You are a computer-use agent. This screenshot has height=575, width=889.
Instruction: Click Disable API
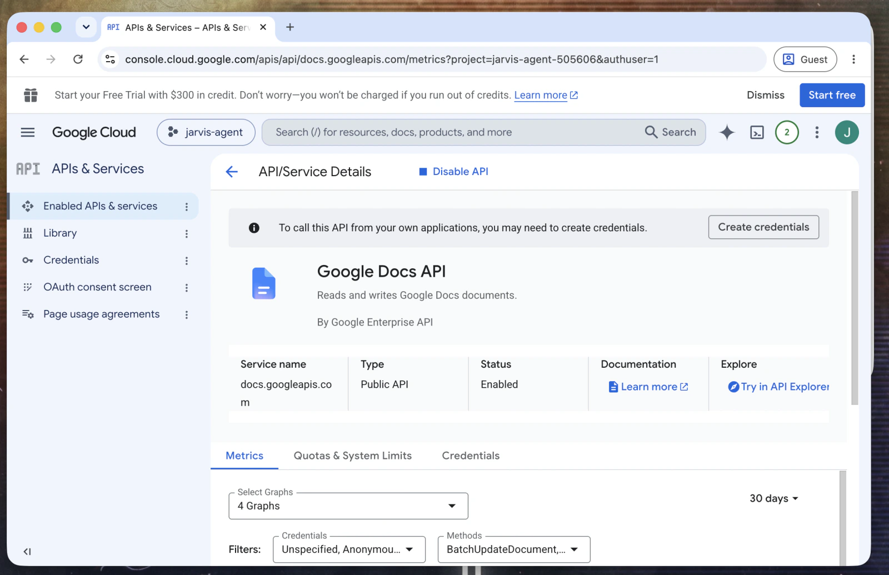[x=453, y=172]
